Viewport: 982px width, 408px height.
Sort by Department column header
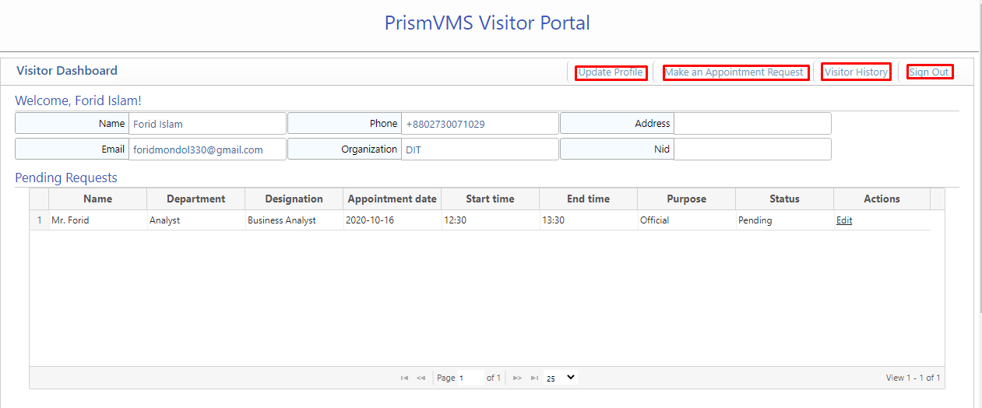195,199
